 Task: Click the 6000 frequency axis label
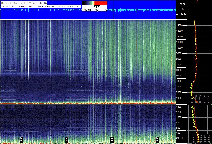tap(179, 70)
